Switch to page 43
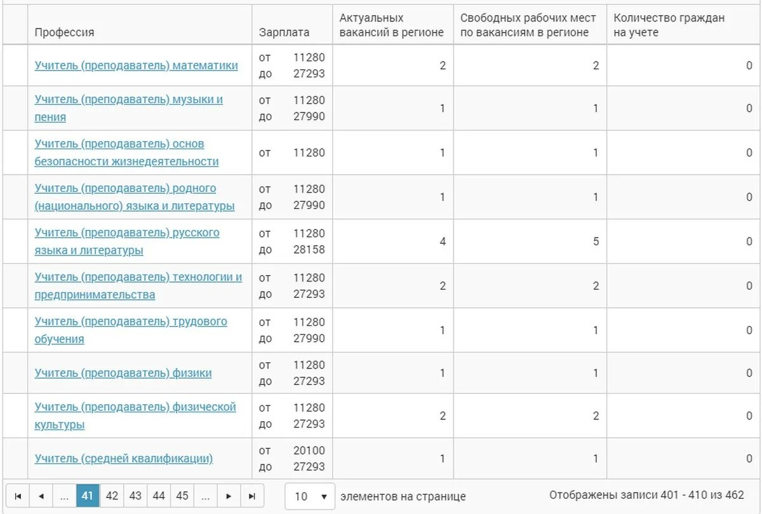The image size is (762, 514). [135, 496]
